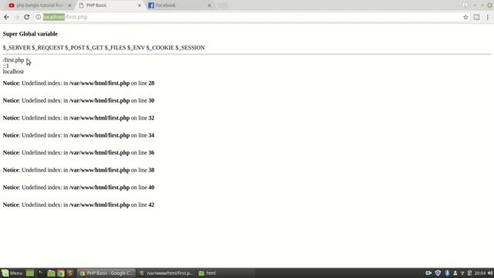Image resolution: width=494 pixels, height=278 pixels.
Task: Open the Chrome three-dot menu
Action: tap(487, 17)
